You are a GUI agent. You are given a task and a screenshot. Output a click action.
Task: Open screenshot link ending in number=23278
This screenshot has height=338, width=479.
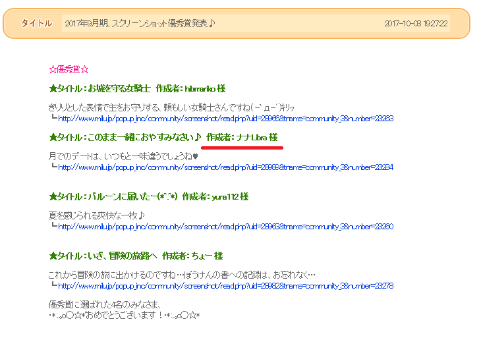coord(225,286)
